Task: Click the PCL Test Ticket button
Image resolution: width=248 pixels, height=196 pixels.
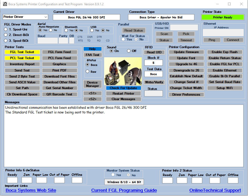Action: [x=22, y=58]
